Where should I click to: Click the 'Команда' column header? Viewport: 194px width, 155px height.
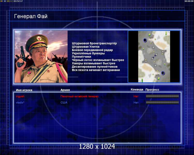point(137,90)
